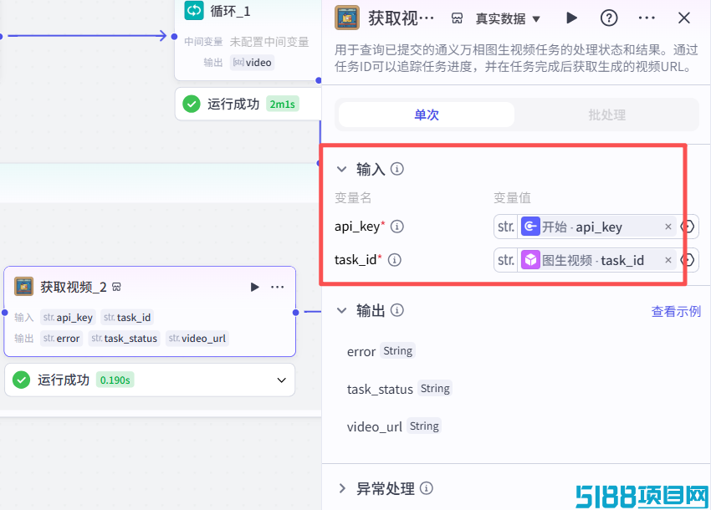Click the test-data icon left of 真实数据
This screenshot has height=510, width=711.
coord(457,18)
